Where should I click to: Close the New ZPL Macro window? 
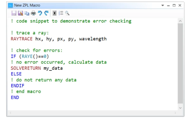pyautogui.click(x=180, y=5)
